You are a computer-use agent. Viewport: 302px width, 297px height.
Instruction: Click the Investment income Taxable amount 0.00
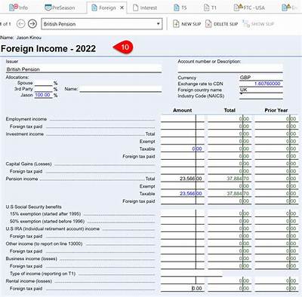(183, 148)
